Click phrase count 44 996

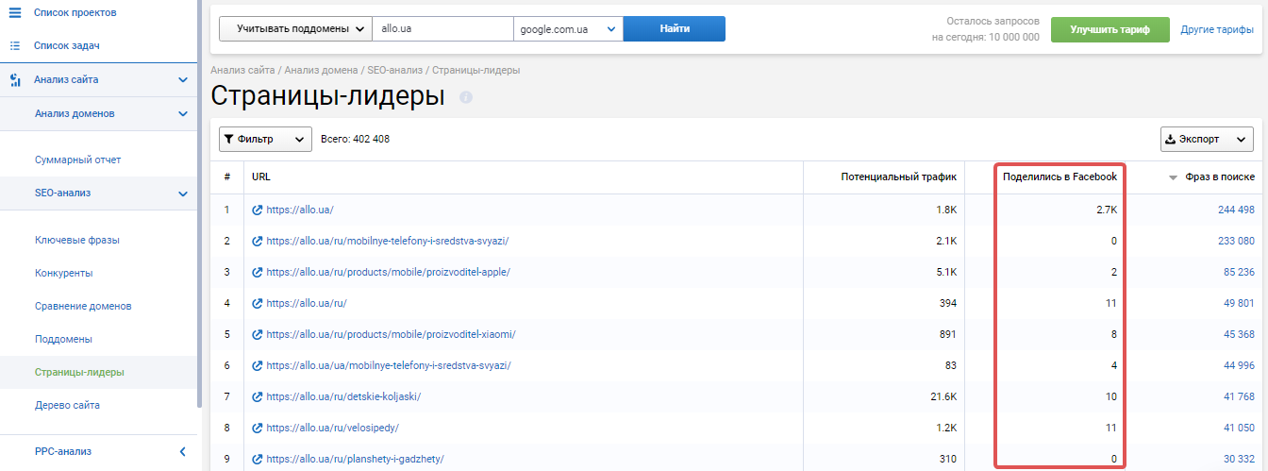(1239, 365)
